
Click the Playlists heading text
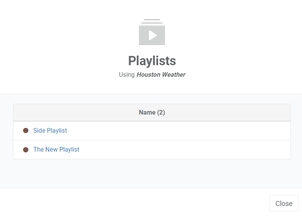pyautogui.click(x=152, y=61)
